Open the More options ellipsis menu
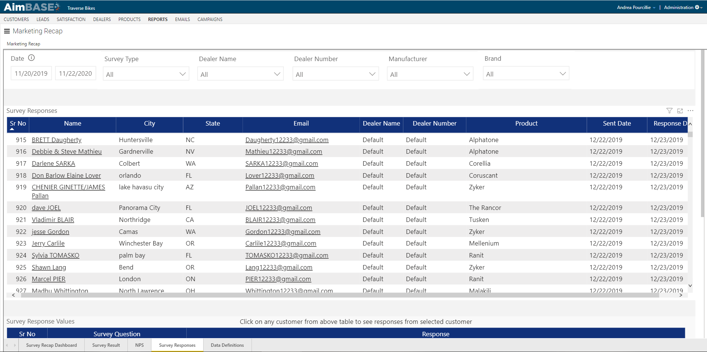The image size is (707, 352). [691, 111]
